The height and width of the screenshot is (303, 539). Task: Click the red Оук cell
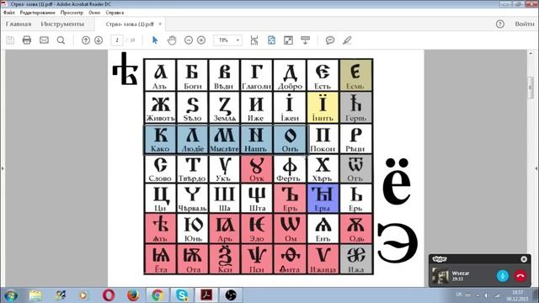point(256,168)
